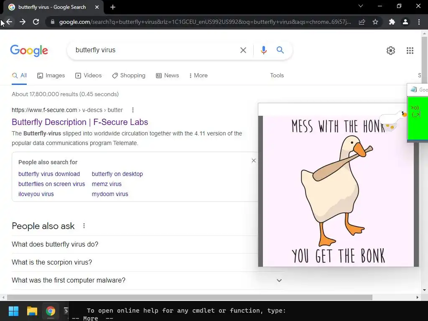Go forward using the browser forward arrow
The width and height of the screenshot is (428, 321).
(23, 22)
